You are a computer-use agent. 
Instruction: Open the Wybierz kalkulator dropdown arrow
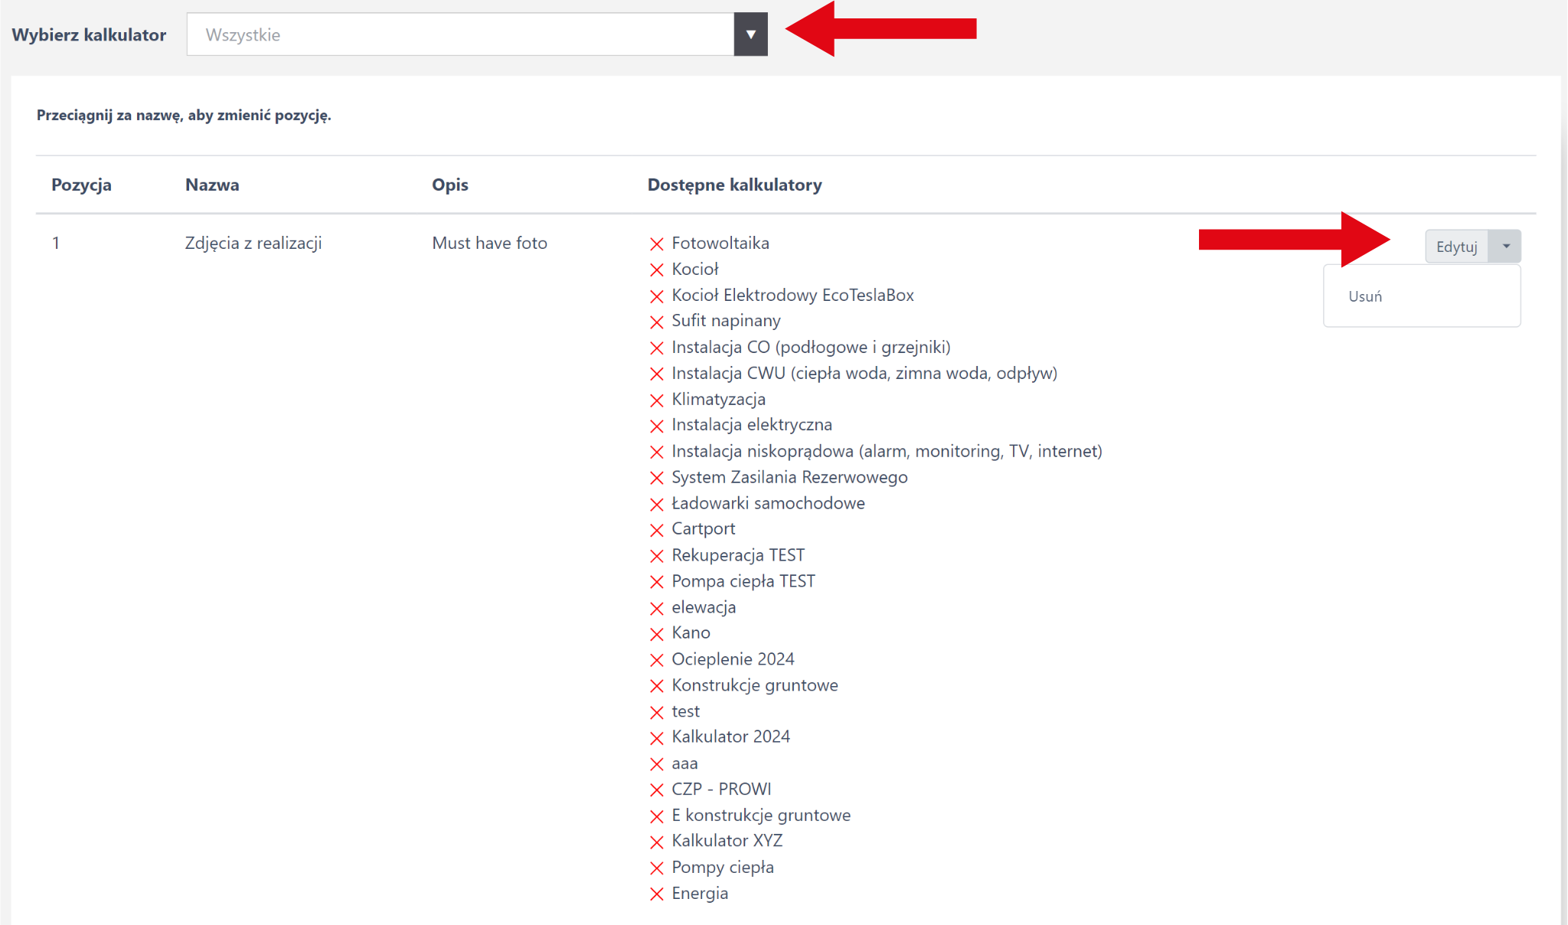coord(750,34)
